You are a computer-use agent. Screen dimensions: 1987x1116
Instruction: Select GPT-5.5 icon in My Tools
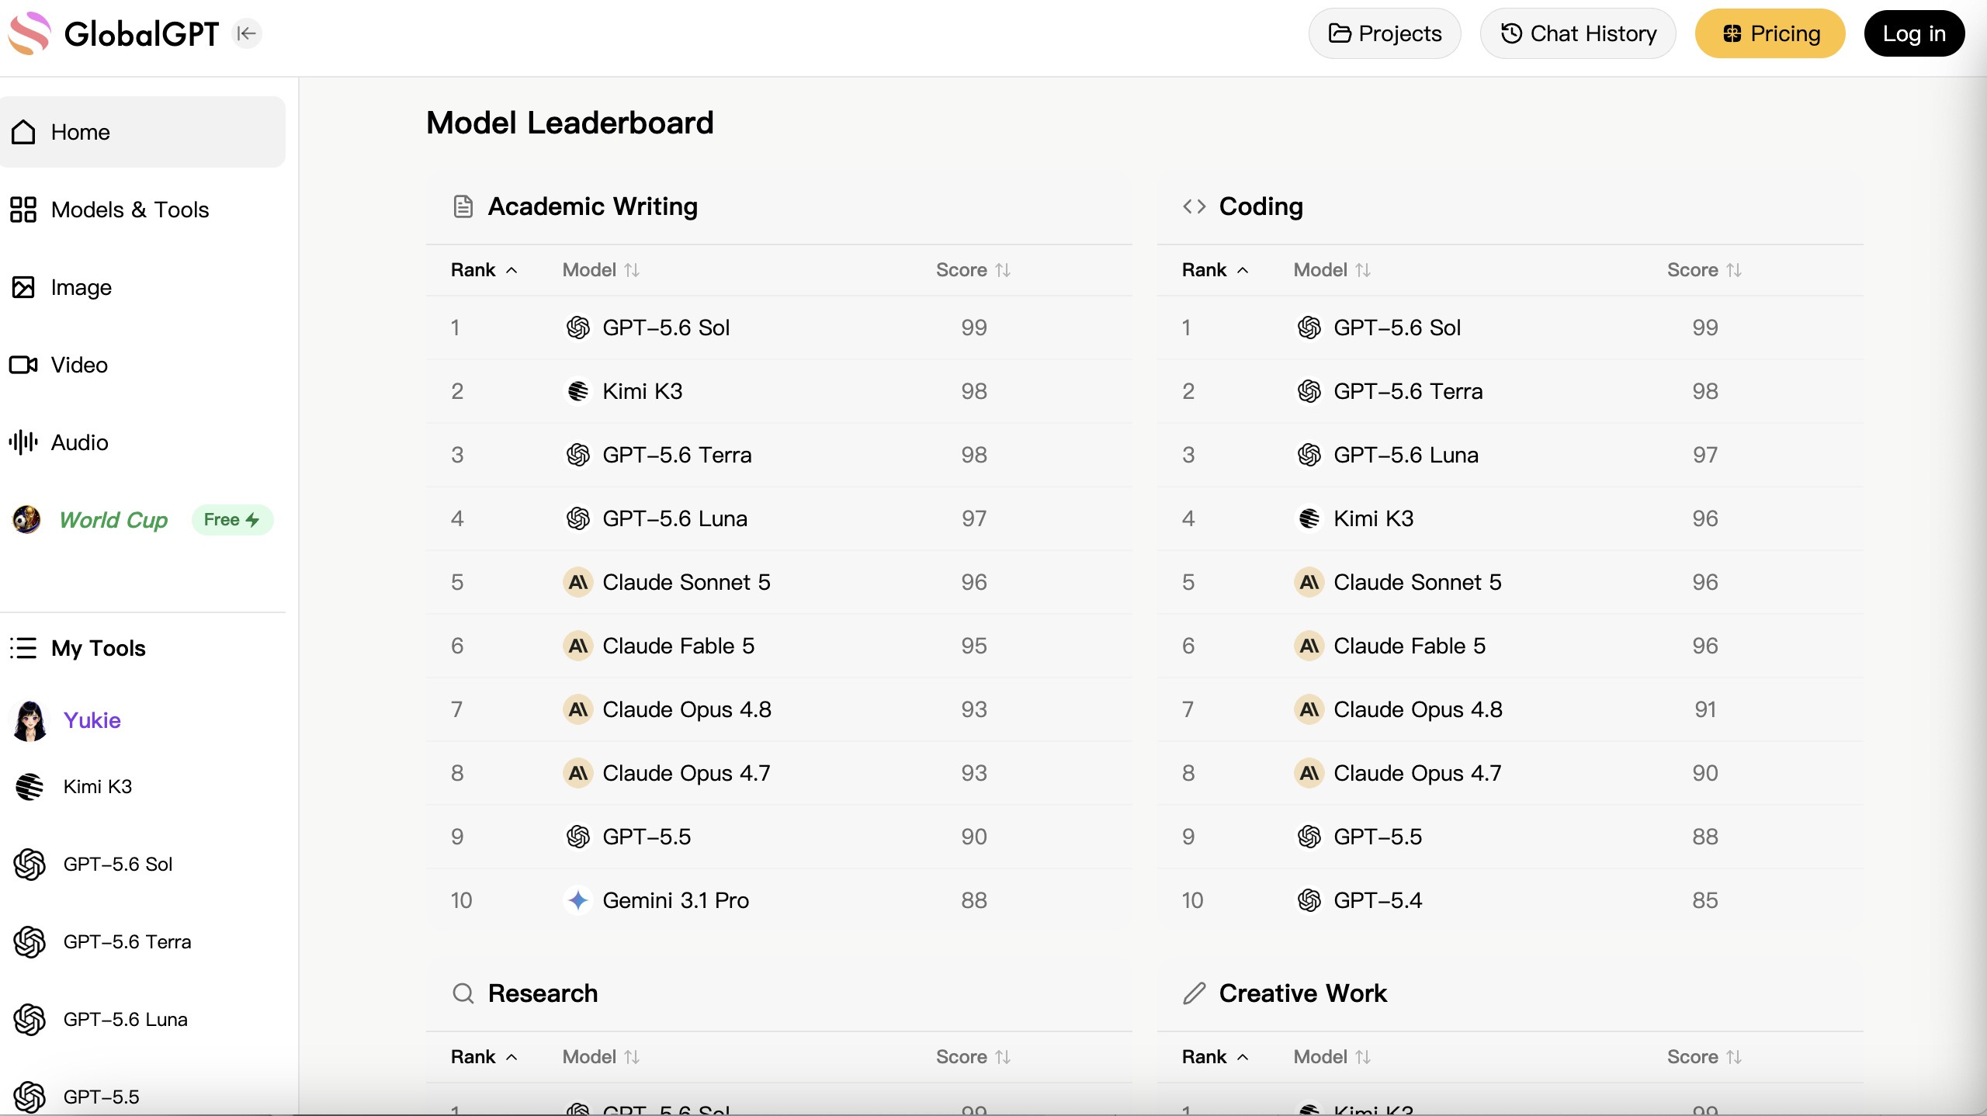point(29,1097)
